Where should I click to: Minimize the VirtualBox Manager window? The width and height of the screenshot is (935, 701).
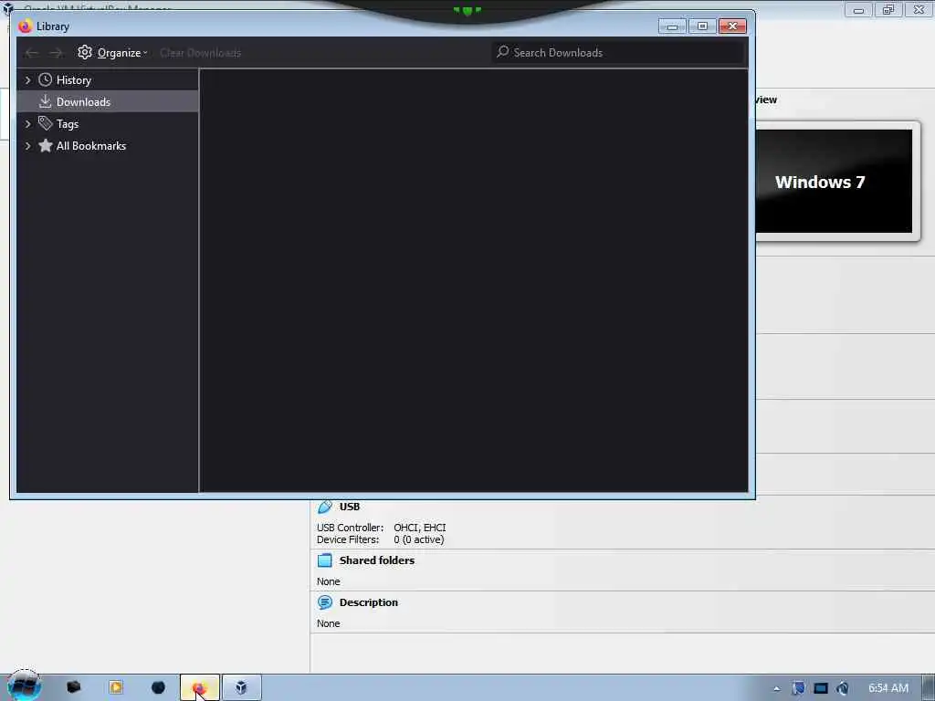click(x=858, y=9)
